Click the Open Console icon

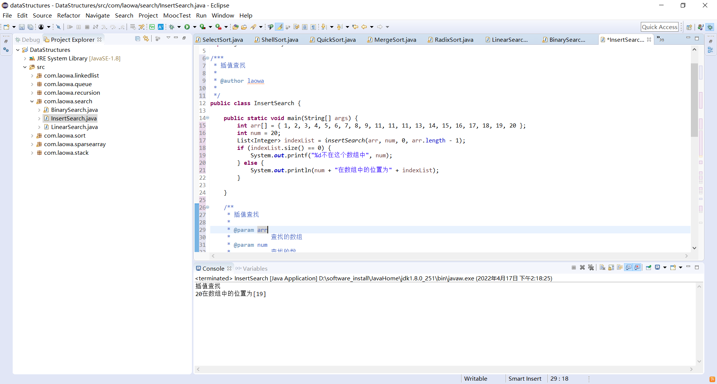click(x=673, y=267)
